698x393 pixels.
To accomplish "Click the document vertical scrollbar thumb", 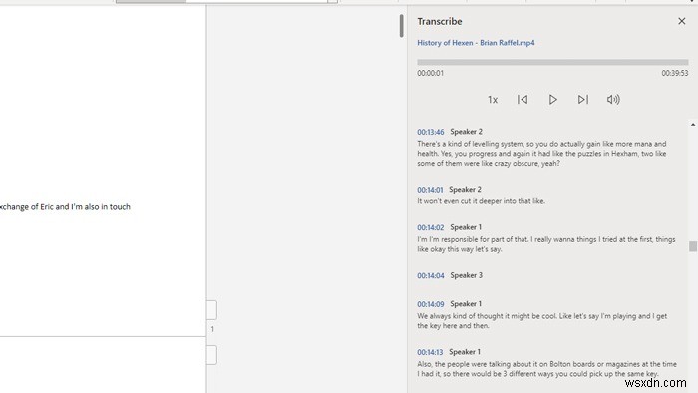I will pos(401,25).
